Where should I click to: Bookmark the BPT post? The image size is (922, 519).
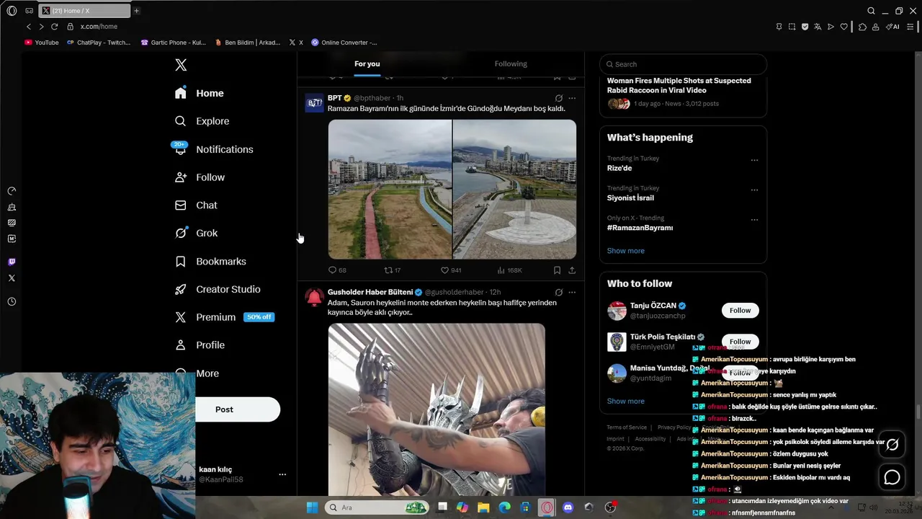click(x=557, y=270)
